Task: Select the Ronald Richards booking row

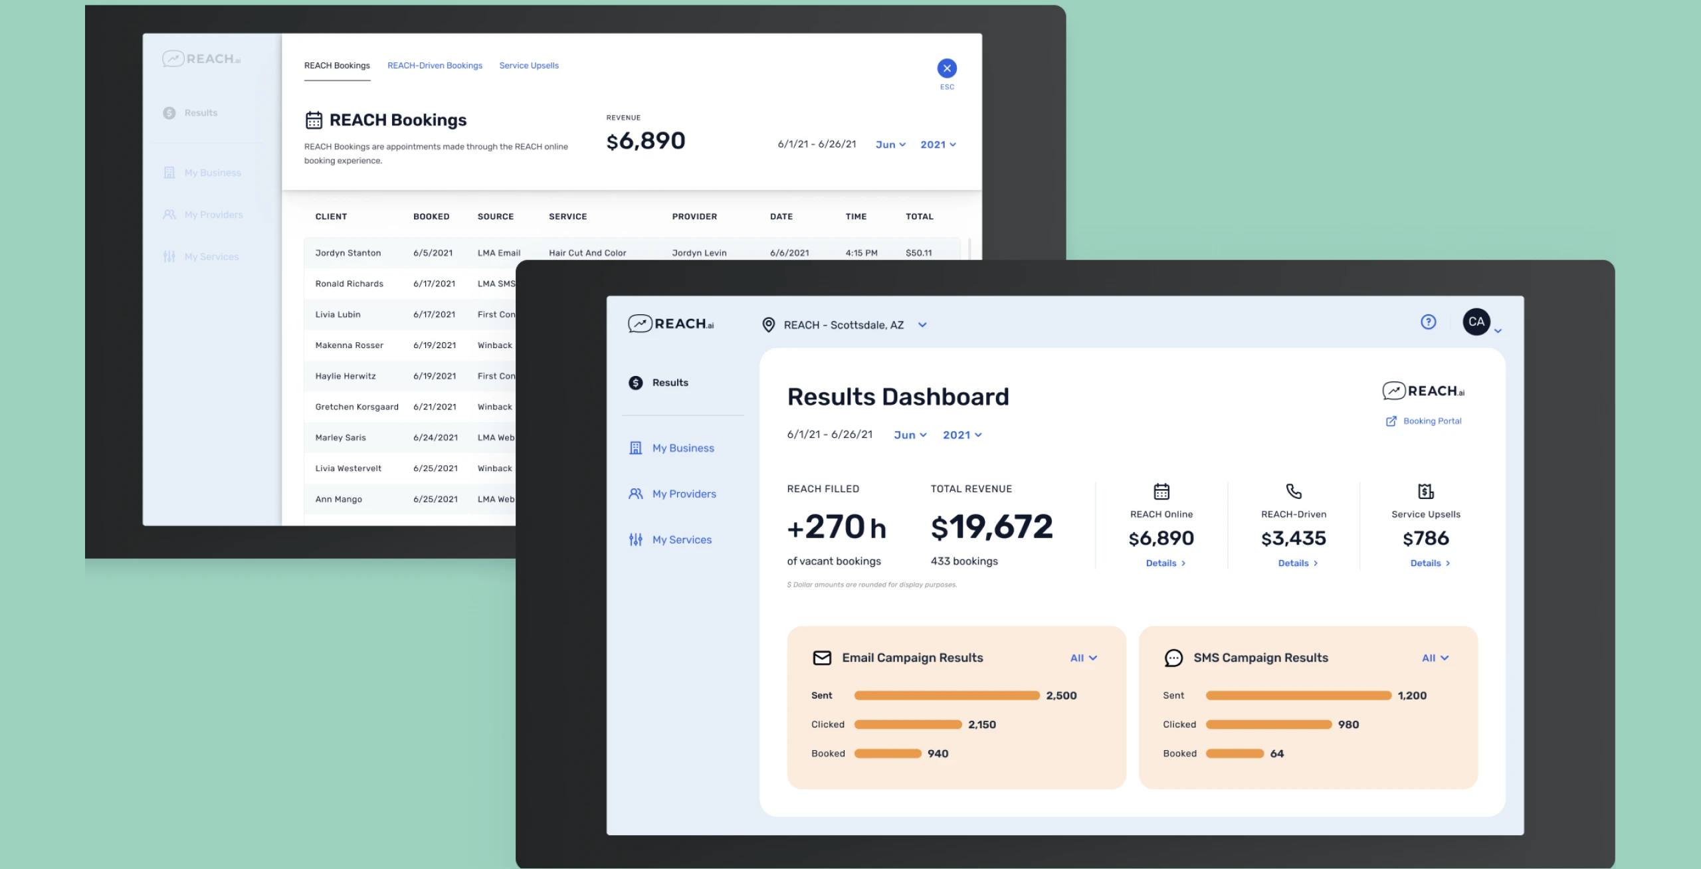Action: 410,284
